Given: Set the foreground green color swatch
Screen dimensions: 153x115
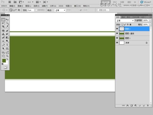Looking at the screenshot, I should [x=4, y=60].
